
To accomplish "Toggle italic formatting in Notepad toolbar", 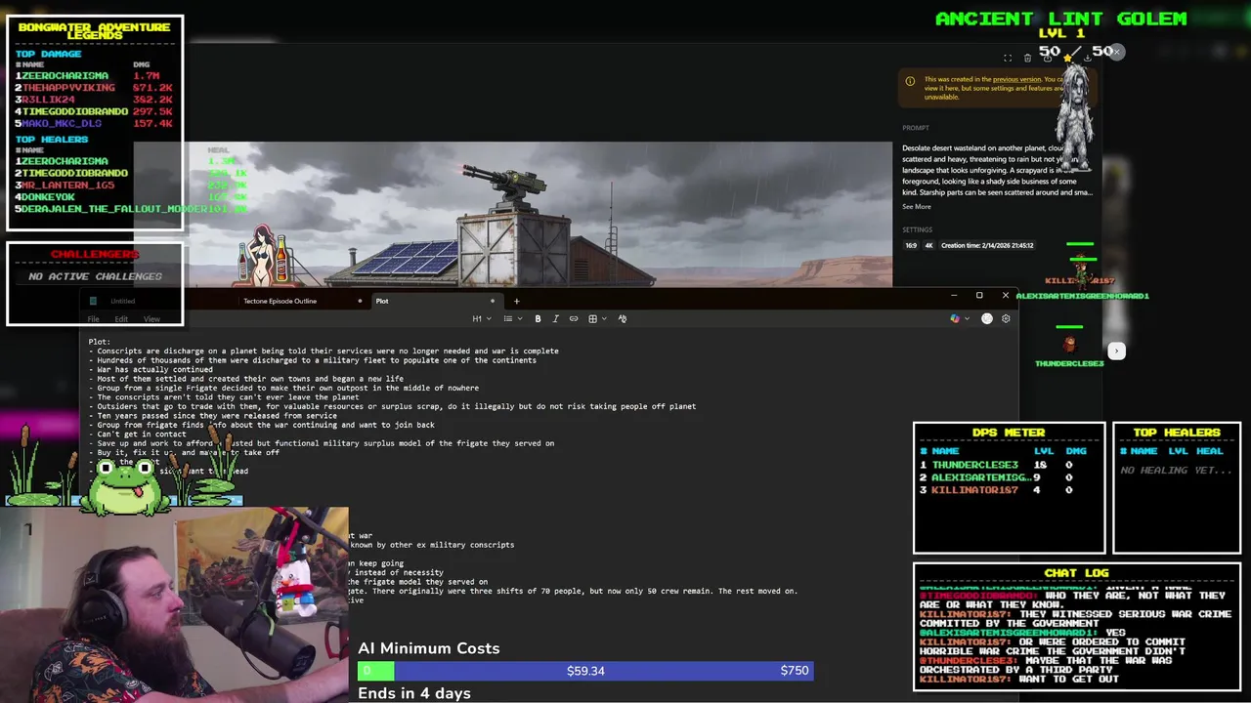I will [x=555, y=318].
